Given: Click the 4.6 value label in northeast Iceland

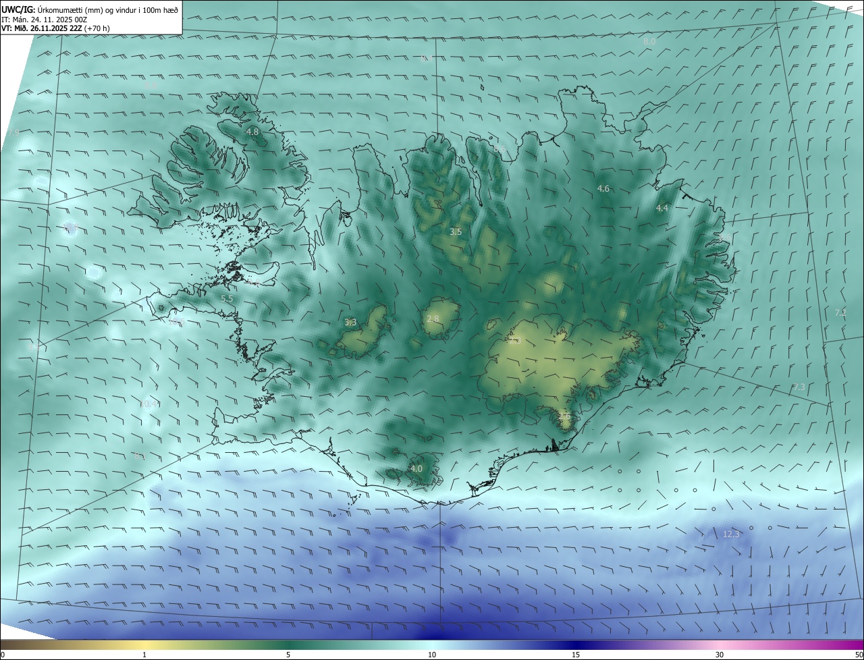Looking at the screenshot, I should pos(603,189).
